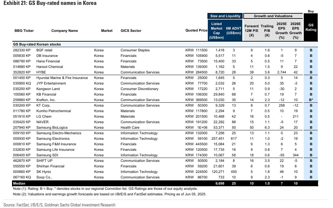Click the Size and Liquidity header
This screenshot has width=333, height=208.
point(225,16)
